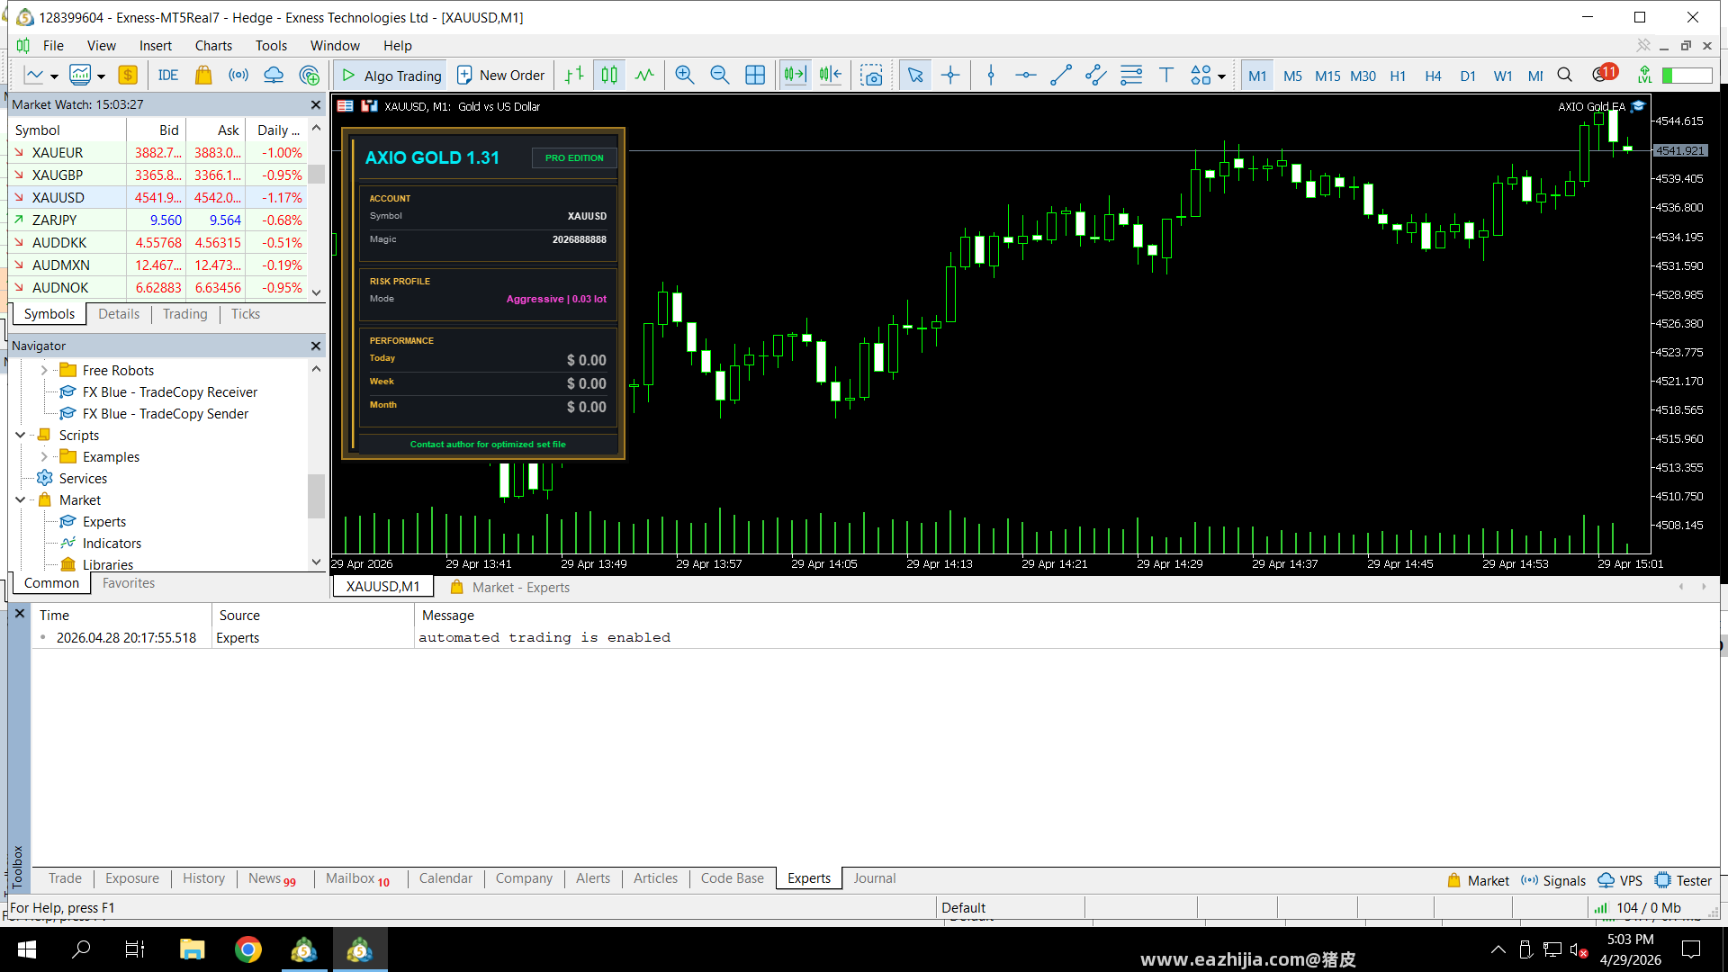Open the Market shopping bag icon

point(203,76)
